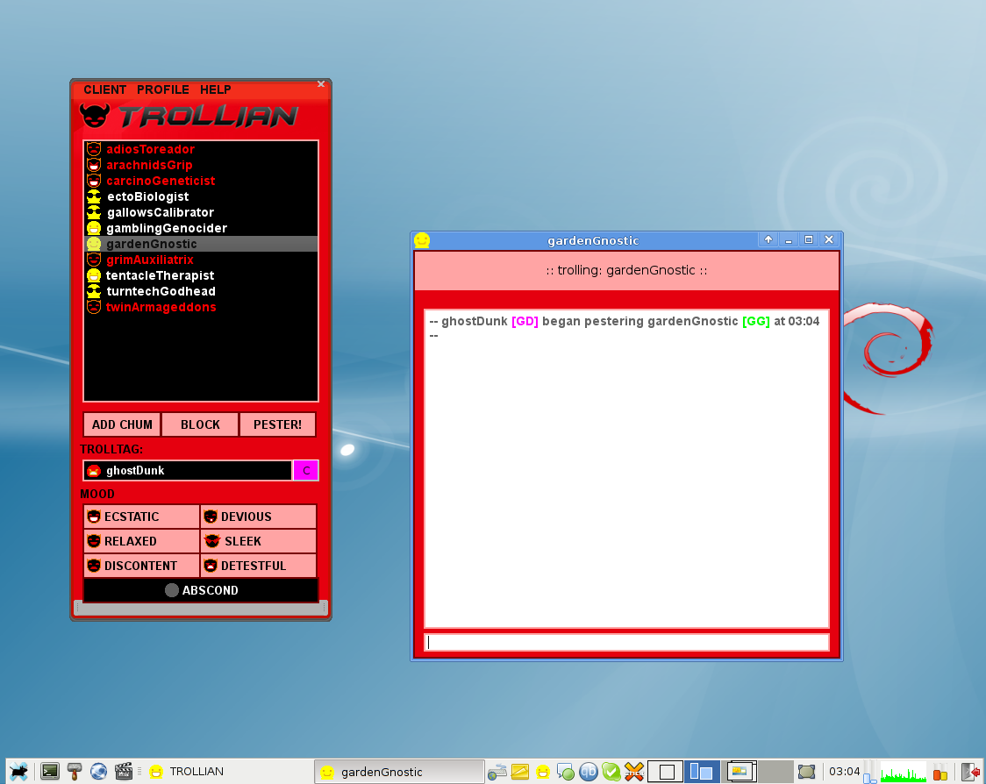Click the PESTER! button
The width and height of the screenshot is (986, 784).
click(x=278, y=424)
